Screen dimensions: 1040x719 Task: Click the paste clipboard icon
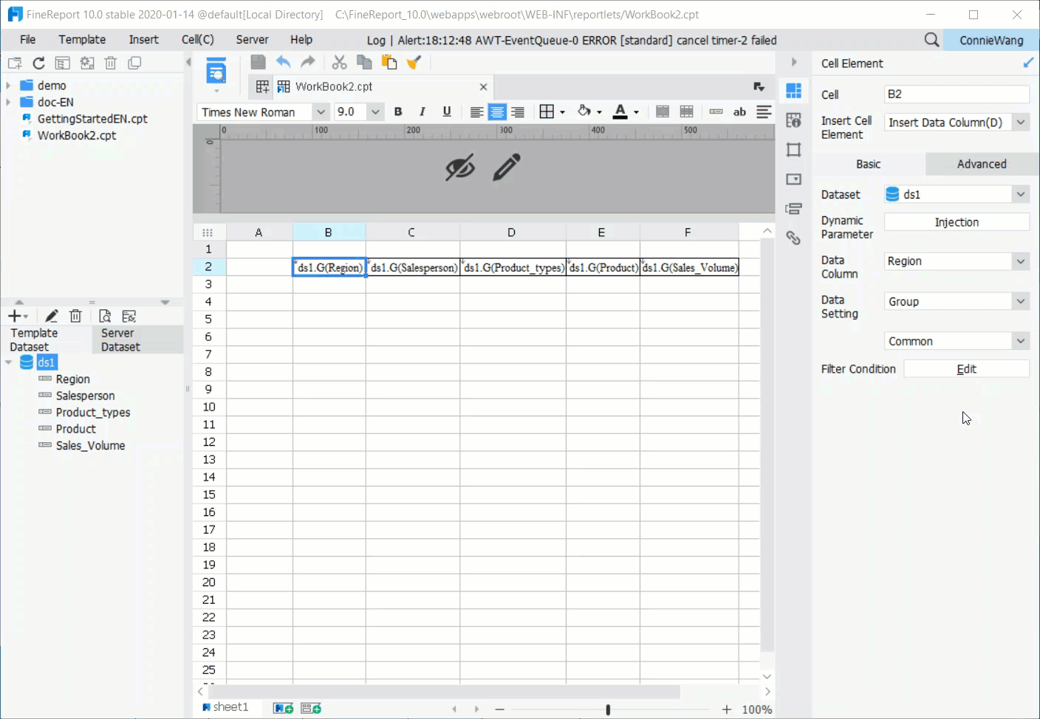tap(389, 63)
